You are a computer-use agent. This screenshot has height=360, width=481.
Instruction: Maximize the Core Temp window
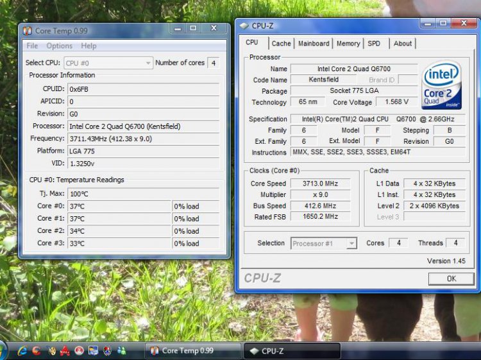(x=193, y=28)
